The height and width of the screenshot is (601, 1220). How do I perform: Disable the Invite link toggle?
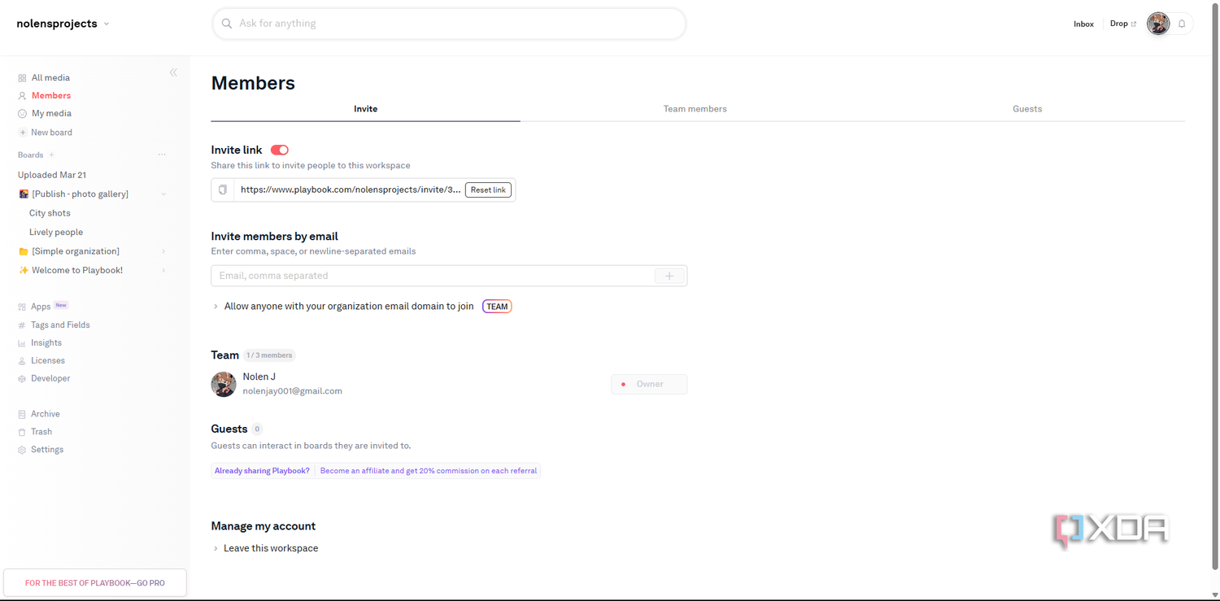(x=280, y=150)
